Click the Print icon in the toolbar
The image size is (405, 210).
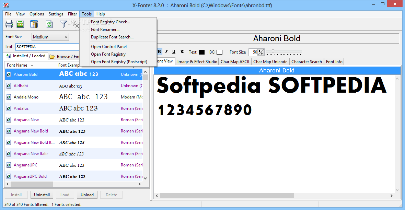[9, 24]
